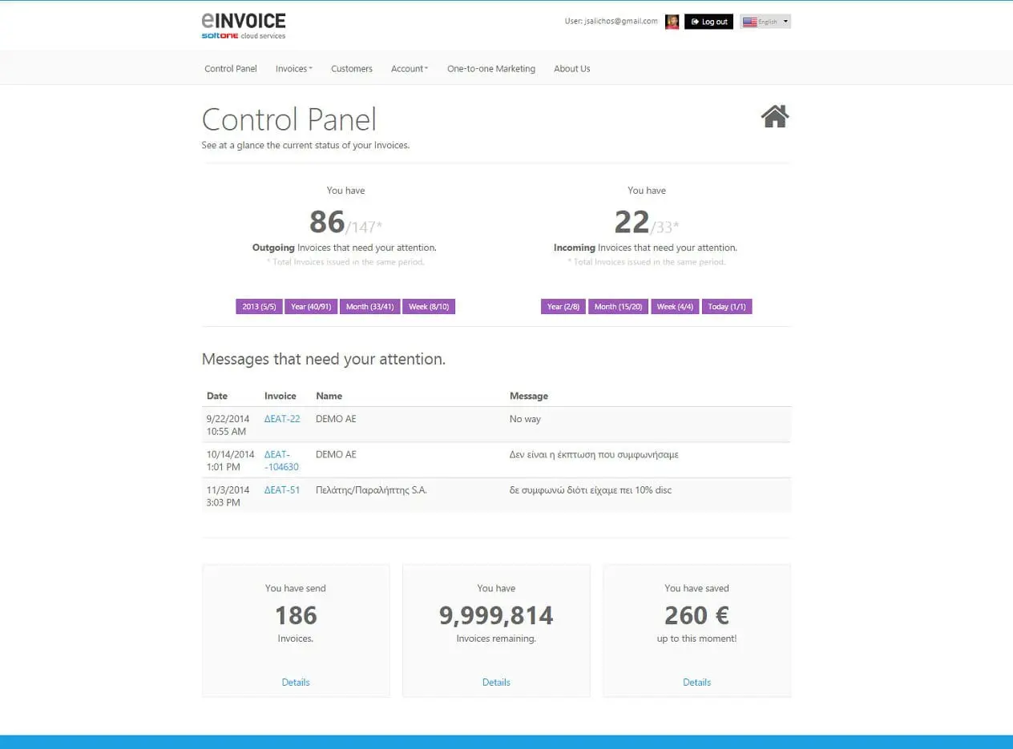Select incoming Today (1/1) filter

(727, 307)
